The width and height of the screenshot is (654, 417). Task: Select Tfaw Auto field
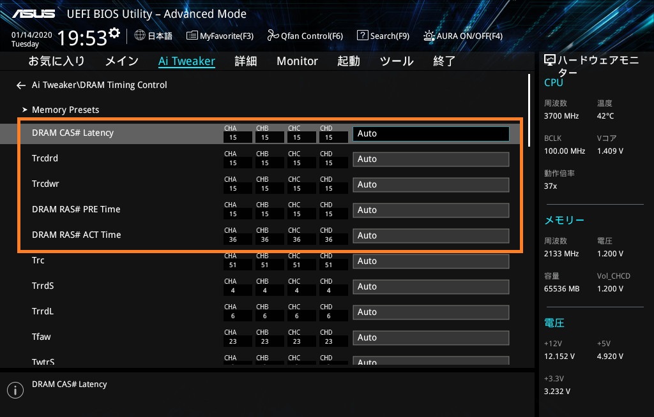tap(431, 338)
